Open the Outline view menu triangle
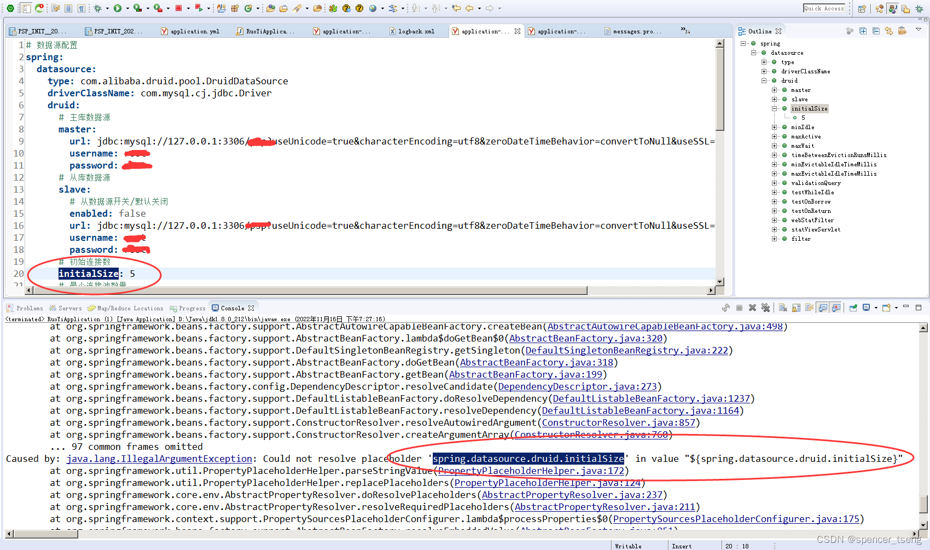930x550 pixels. click(919, 29)
